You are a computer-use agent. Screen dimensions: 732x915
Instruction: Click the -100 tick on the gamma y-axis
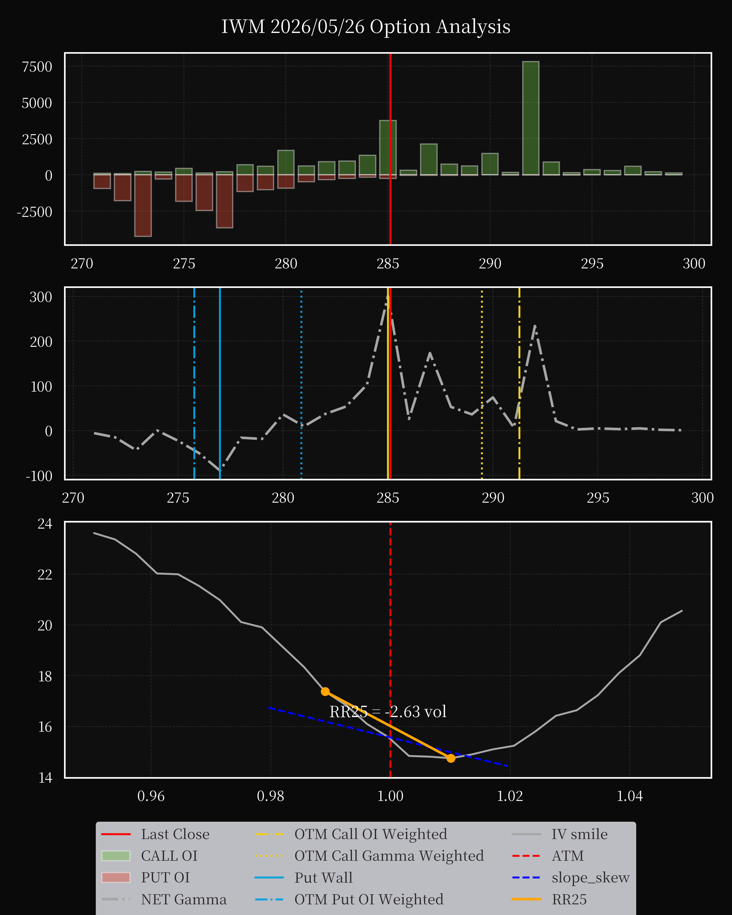[39, 476]
